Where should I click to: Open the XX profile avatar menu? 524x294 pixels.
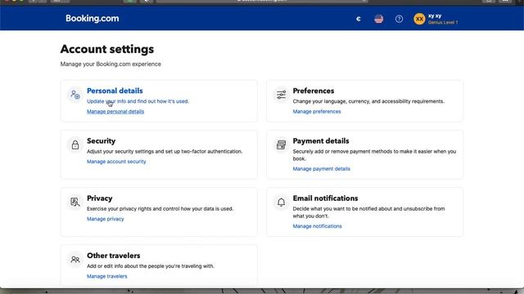(x=419, y=19)
